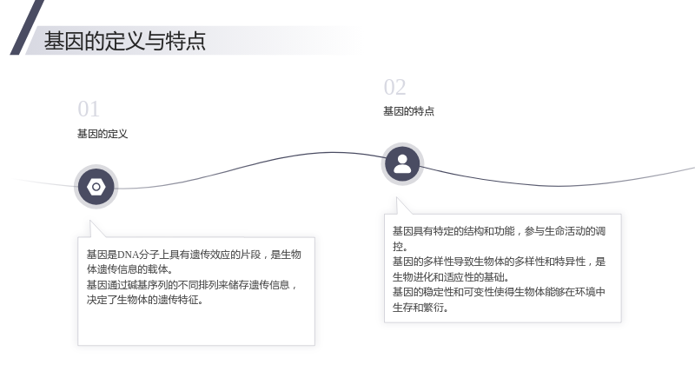Viewport: 695px width, 391px height.
Task: Select the wavy line between the two icons
Action: (250, 166)
